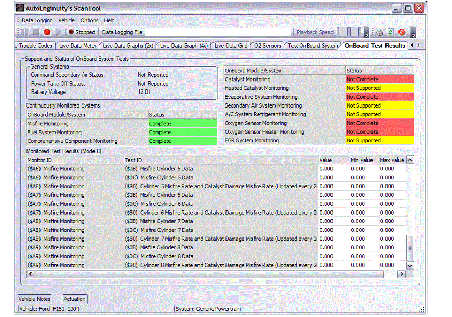Click the Vehicle Notes button
Image resolution: width=452 pixels, height=317 pixels.
tap(35, 299)
